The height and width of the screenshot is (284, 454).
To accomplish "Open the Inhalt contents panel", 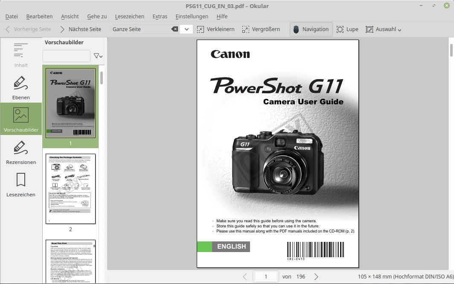I will pos(21,55).
